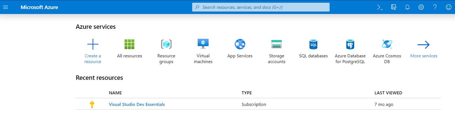Open the Directory and subscription filter

click(394, 7)
